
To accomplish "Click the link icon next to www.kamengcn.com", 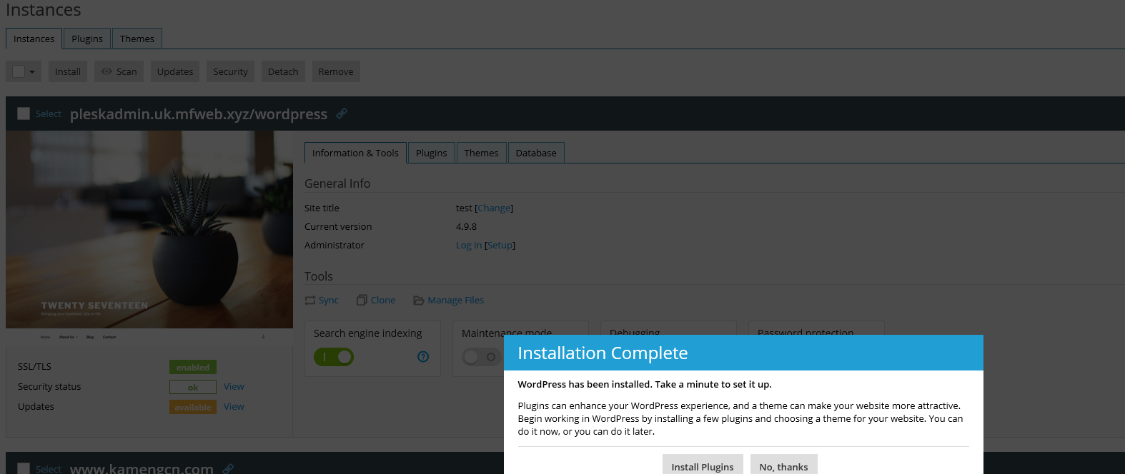I will [228, 468].
